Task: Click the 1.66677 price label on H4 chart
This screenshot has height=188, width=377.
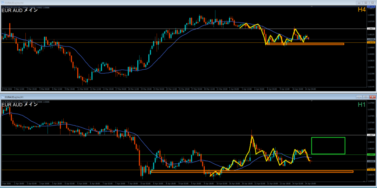Action: [x=371, y=28]
